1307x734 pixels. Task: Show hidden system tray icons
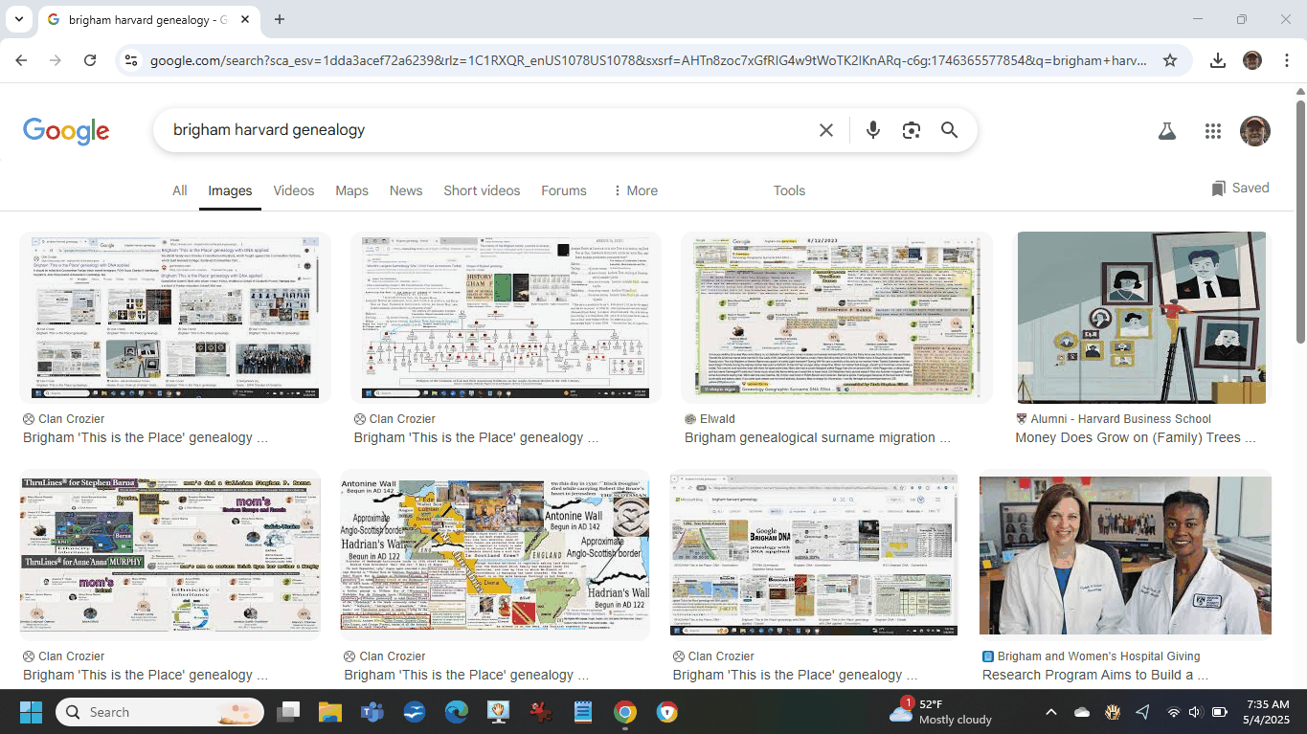pyautogui.click(x=1050, y=712)
